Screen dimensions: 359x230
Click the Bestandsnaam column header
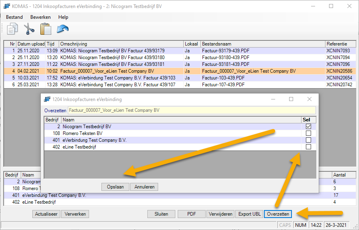[263, 44]
